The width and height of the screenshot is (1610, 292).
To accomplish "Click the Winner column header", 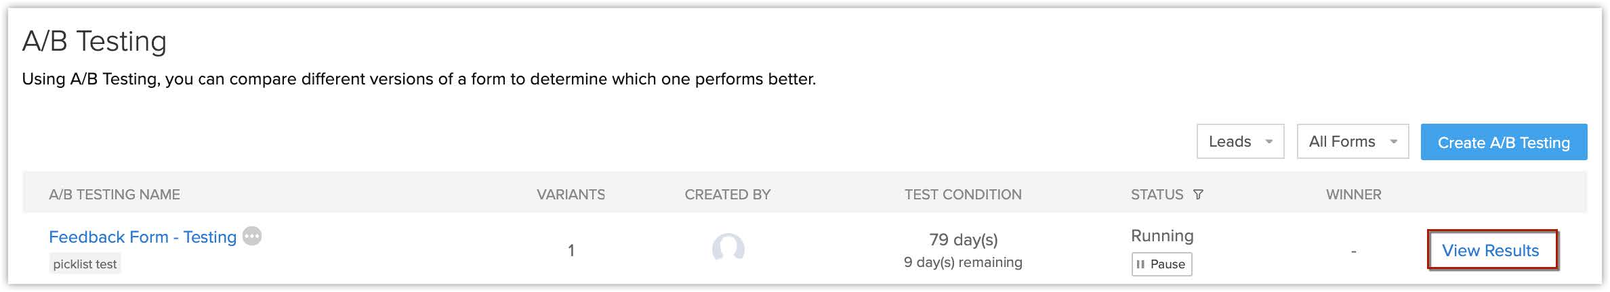I will 1353,195.
